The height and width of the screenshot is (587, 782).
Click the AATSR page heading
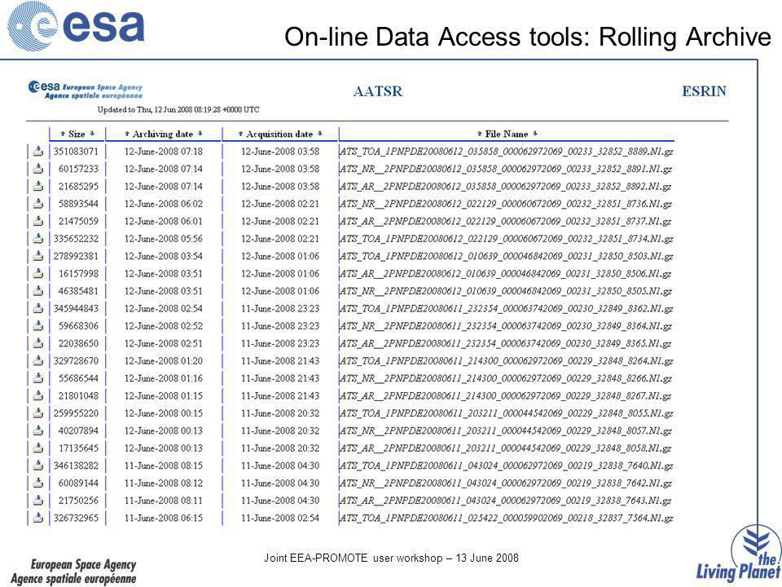[x=378, y=91]
